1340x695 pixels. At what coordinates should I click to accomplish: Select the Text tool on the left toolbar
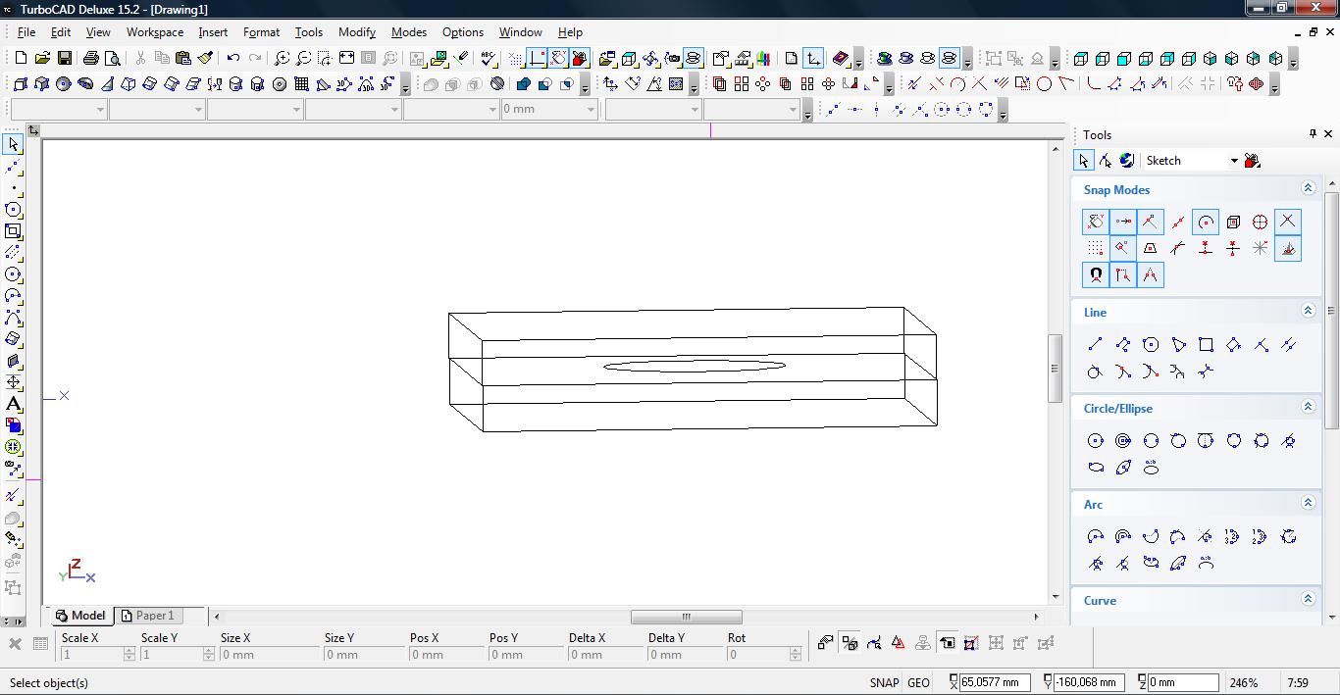(x=13, y=404)
